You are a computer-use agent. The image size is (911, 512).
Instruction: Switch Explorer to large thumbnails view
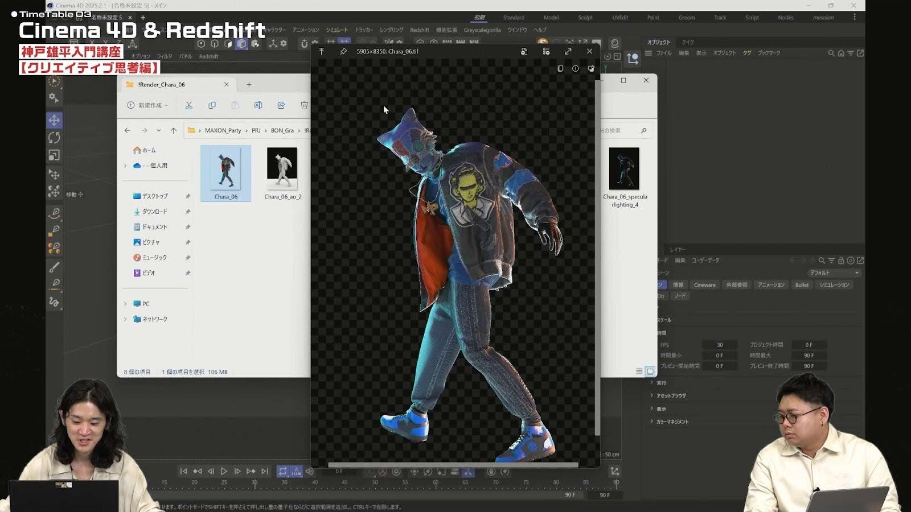click(x=650, y=371)
